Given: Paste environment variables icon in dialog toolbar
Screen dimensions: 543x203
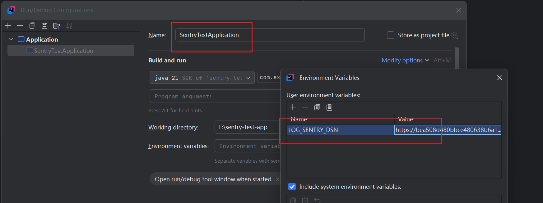Looking at the screenshot, I should pos(329,107).
